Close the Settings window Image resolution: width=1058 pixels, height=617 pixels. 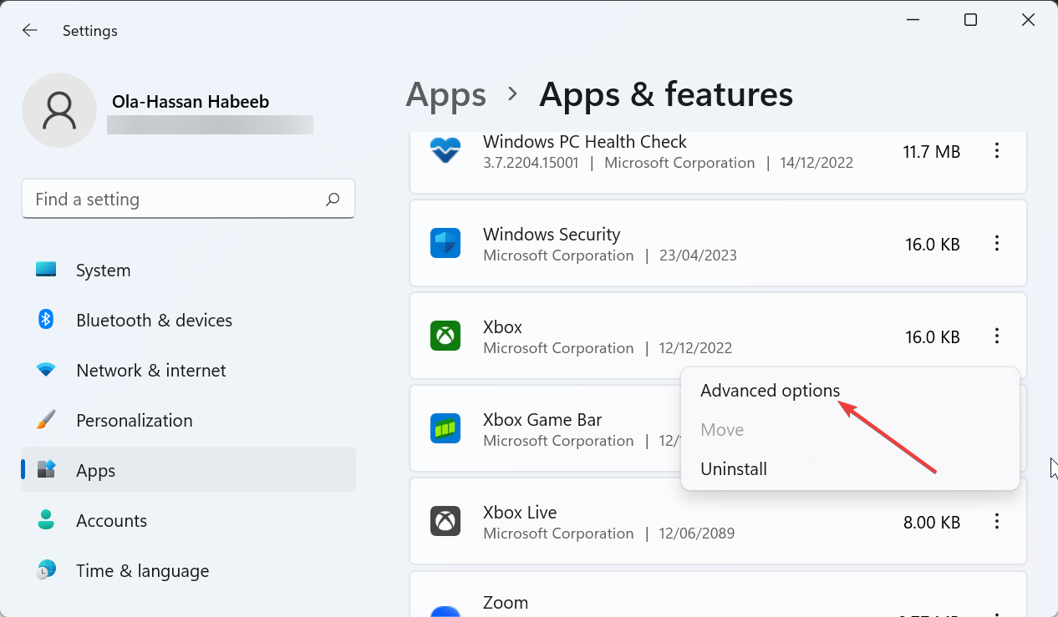[x=1029, y=20]
